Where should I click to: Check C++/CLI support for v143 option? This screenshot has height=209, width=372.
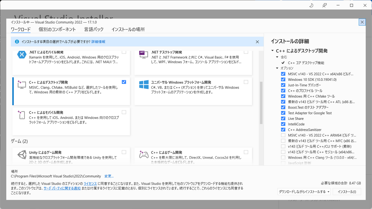[x=283, y=146]
